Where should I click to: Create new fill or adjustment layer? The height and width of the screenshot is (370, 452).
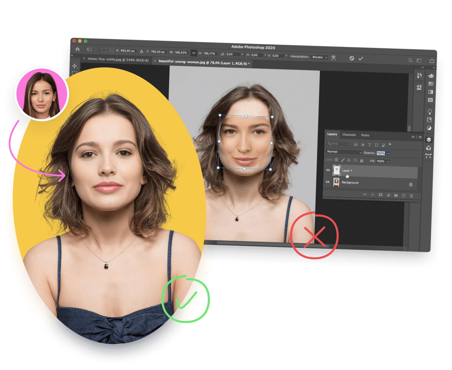tap(388, 195)
